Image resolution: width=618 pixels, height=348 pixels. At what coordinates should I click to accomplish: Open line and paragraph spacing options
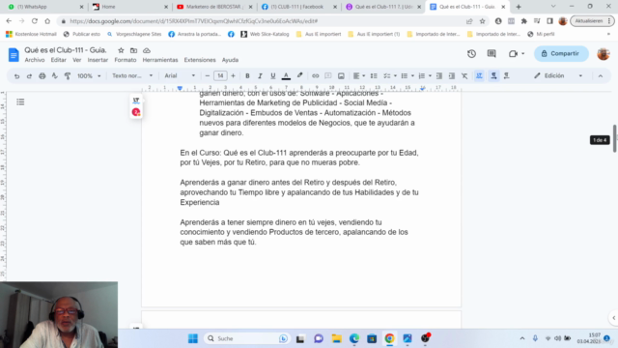(x=374, y=75)
